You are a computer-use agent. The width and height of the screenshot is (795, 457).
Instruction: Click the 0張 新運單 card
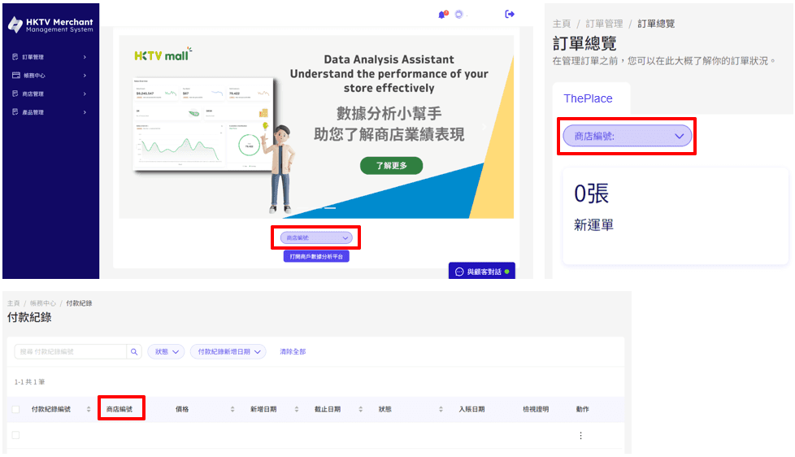(x=676, y=216)
